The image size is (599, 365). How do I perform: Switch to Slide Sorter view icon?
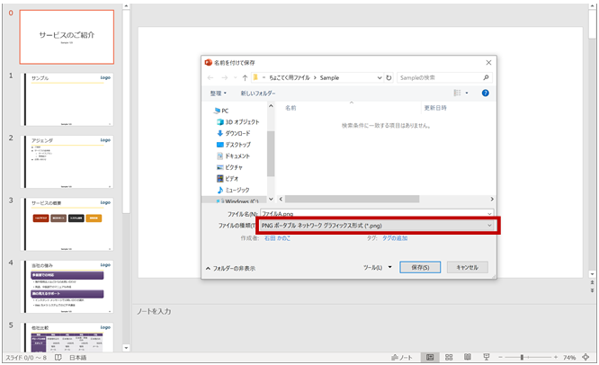[449, 357]
